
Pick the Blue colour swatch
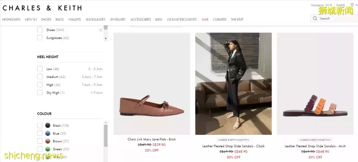point(48,134)
